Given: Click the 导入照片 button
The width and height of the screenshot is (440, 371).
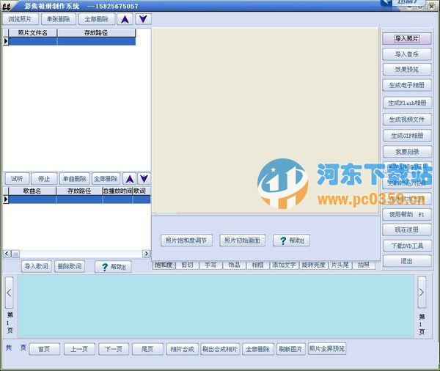Looking at the screenshot, I should (407, 38).
